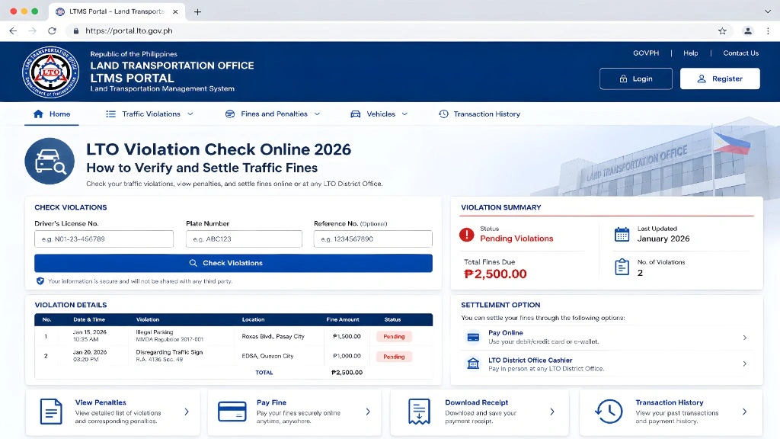
Task: Open the Vehicles menu
Action: coord(379,114)
